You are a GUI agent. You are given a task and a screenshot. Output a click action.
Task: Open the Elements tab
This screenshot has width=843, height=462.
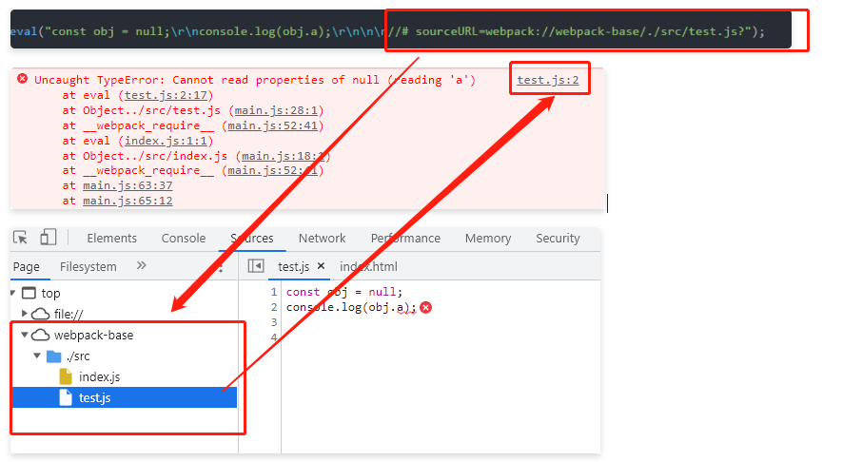(112, 238)
